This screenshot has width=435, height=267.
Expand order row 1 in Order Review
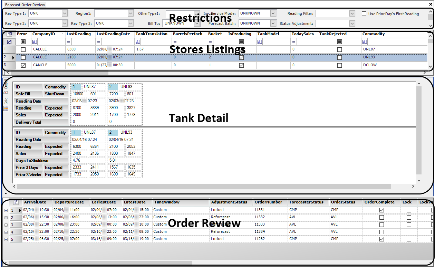point(6,210)
